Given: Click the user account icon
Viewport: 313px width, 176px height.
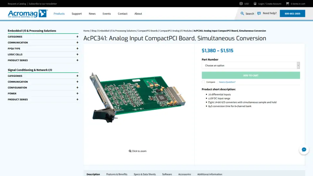Looking at the screenshot, I should pos(255,4).
